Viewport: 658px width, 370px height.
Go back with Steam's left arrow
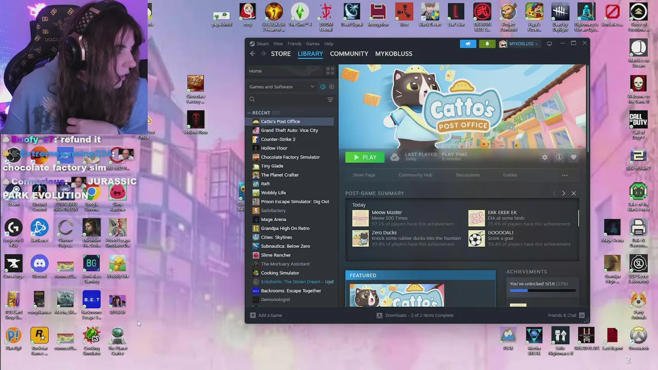[x=252, y=53]
